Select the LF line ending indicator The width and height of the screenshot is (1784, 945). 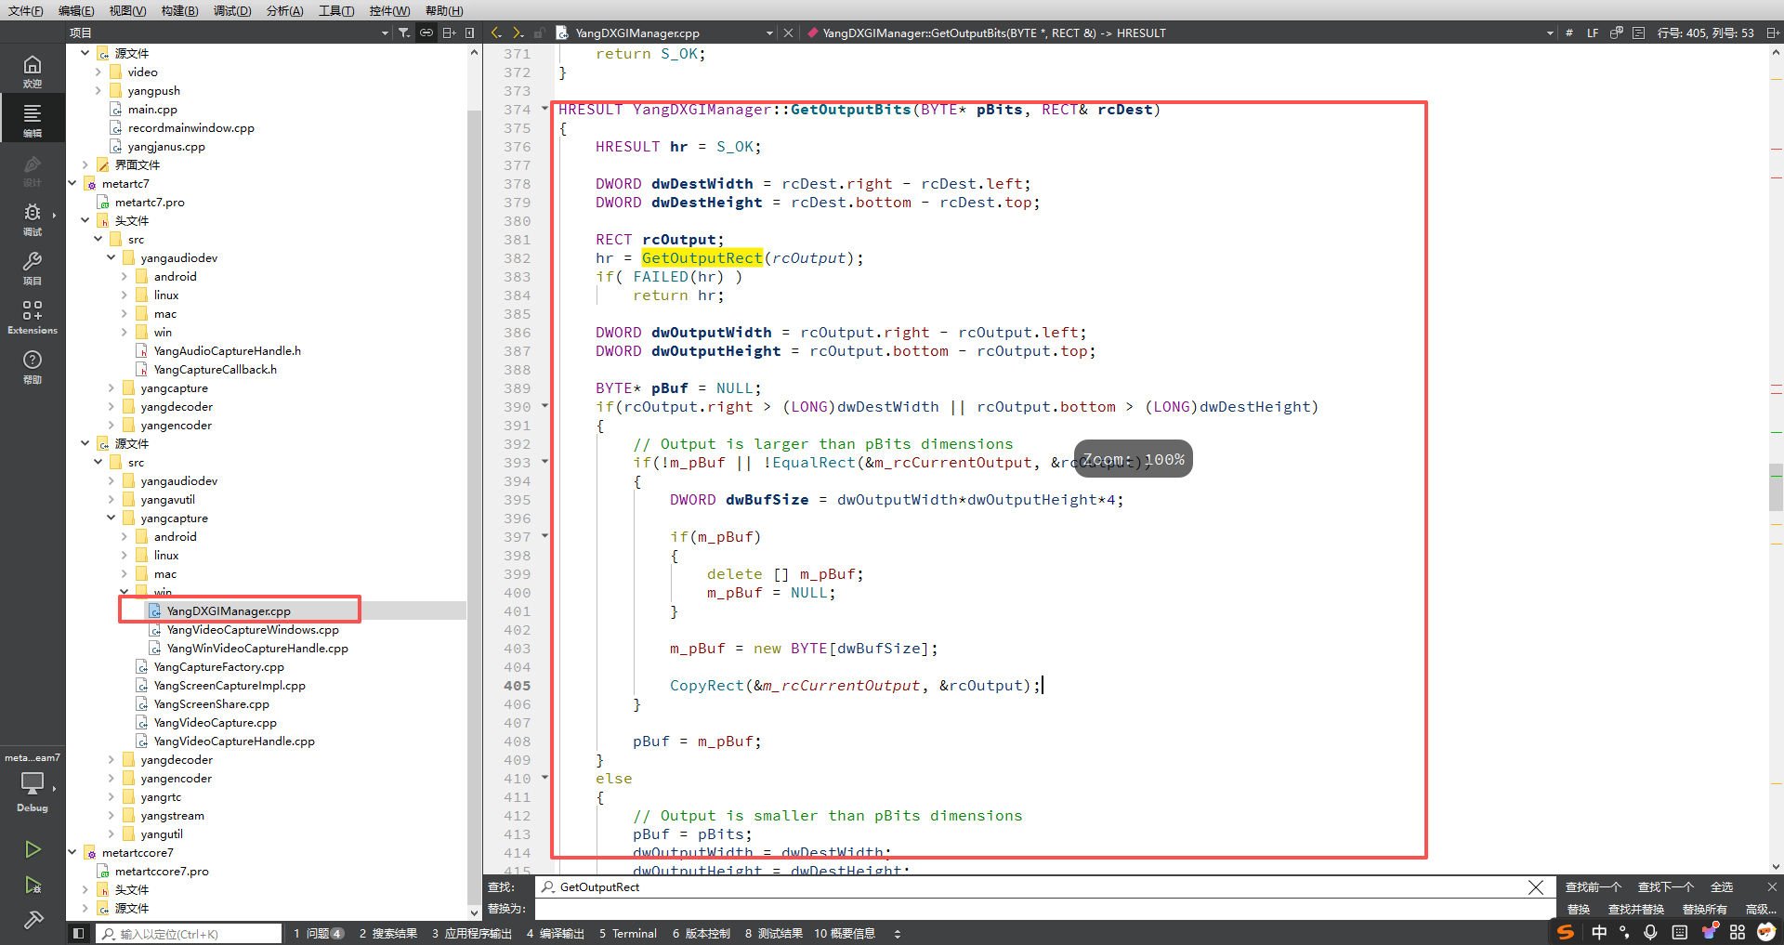pos(1593,33)
